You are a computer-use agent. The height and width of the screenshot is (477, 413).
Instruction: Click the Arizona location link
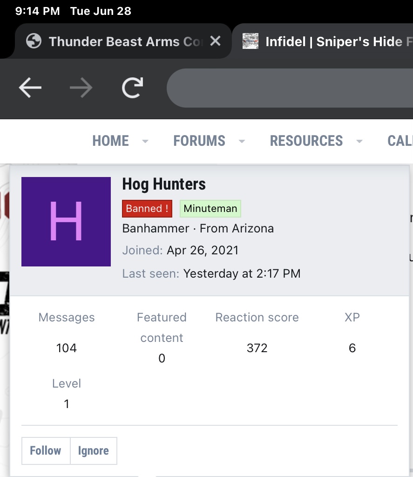point(253,228)
